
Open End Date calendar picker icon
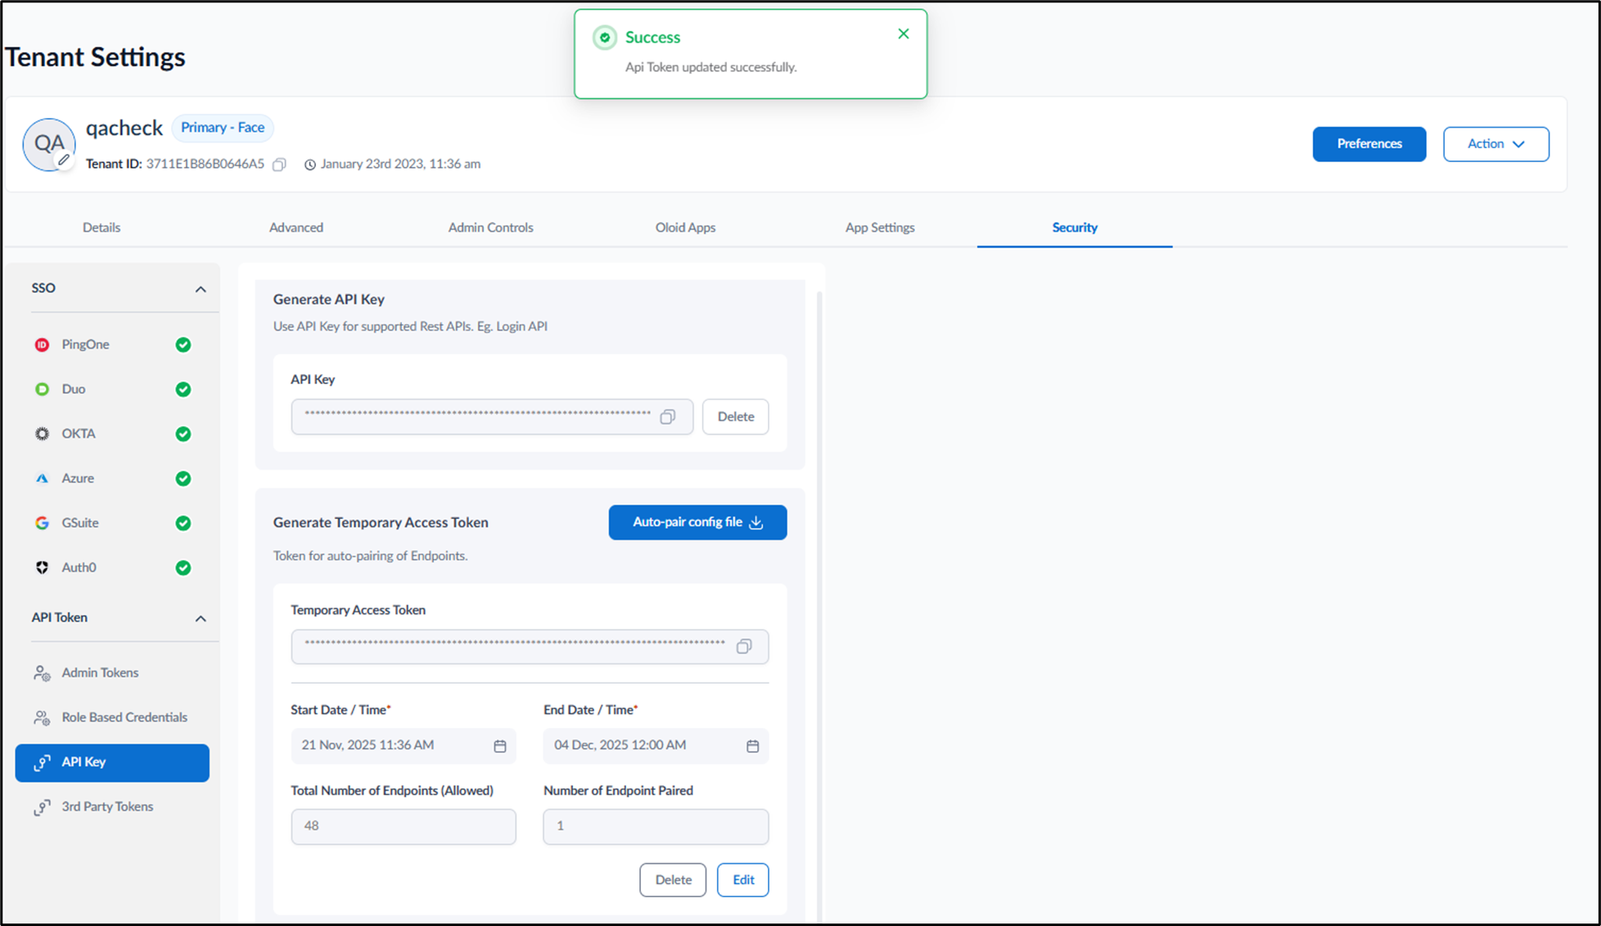753,746
